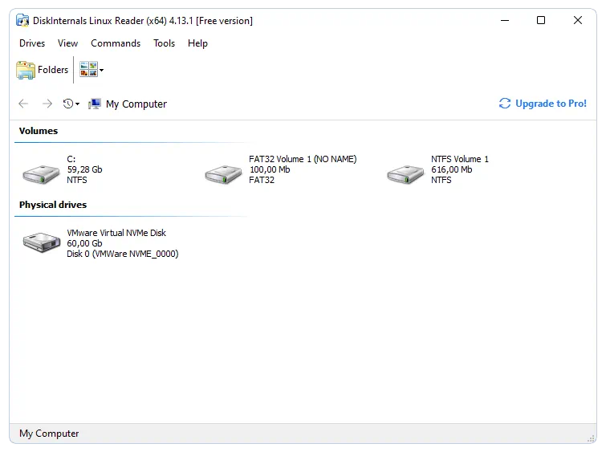Toggle the Folders panel button

(x=42, y=70)
